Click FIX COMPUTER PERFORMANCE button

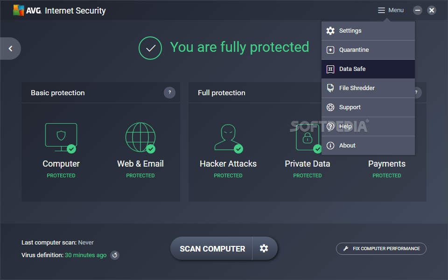coord(381,249)
